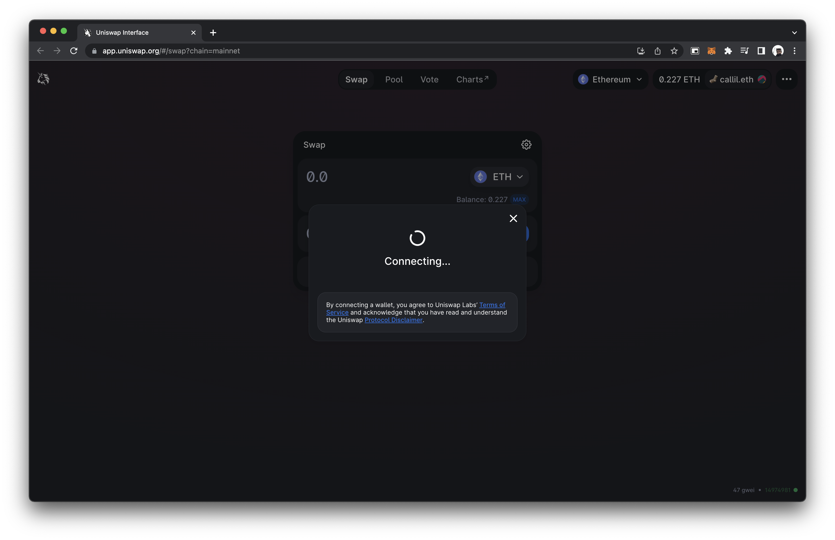The height and width of the screenshot is (540, 835).
Task: Open the Charts external link
Action: tap(472, 79)
